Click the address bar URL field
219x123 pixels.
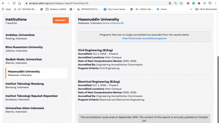click(x=91, y=3)
